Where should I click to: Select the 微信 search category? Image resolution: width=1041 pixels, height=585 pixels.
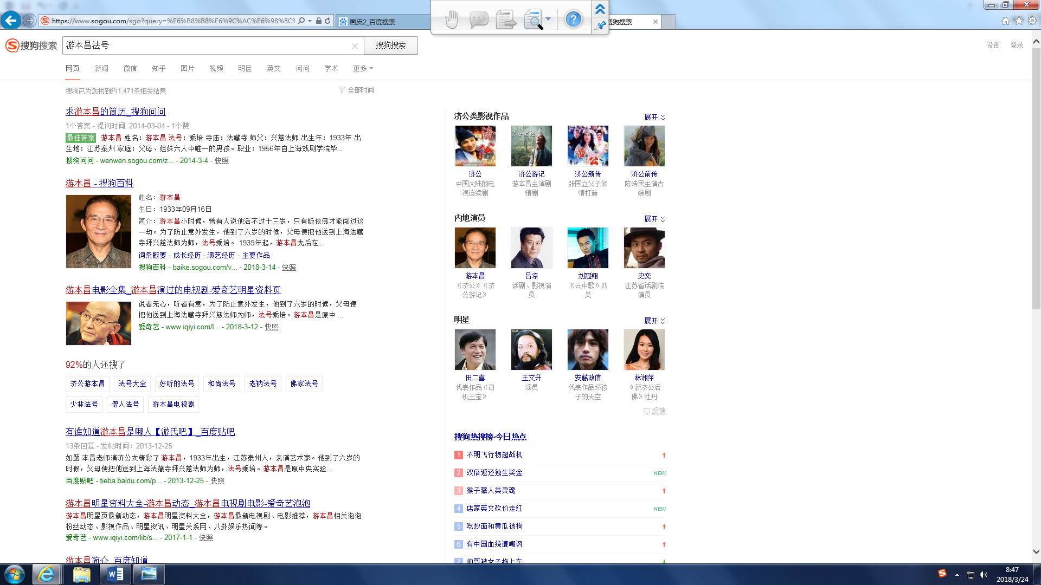point(130,68)
